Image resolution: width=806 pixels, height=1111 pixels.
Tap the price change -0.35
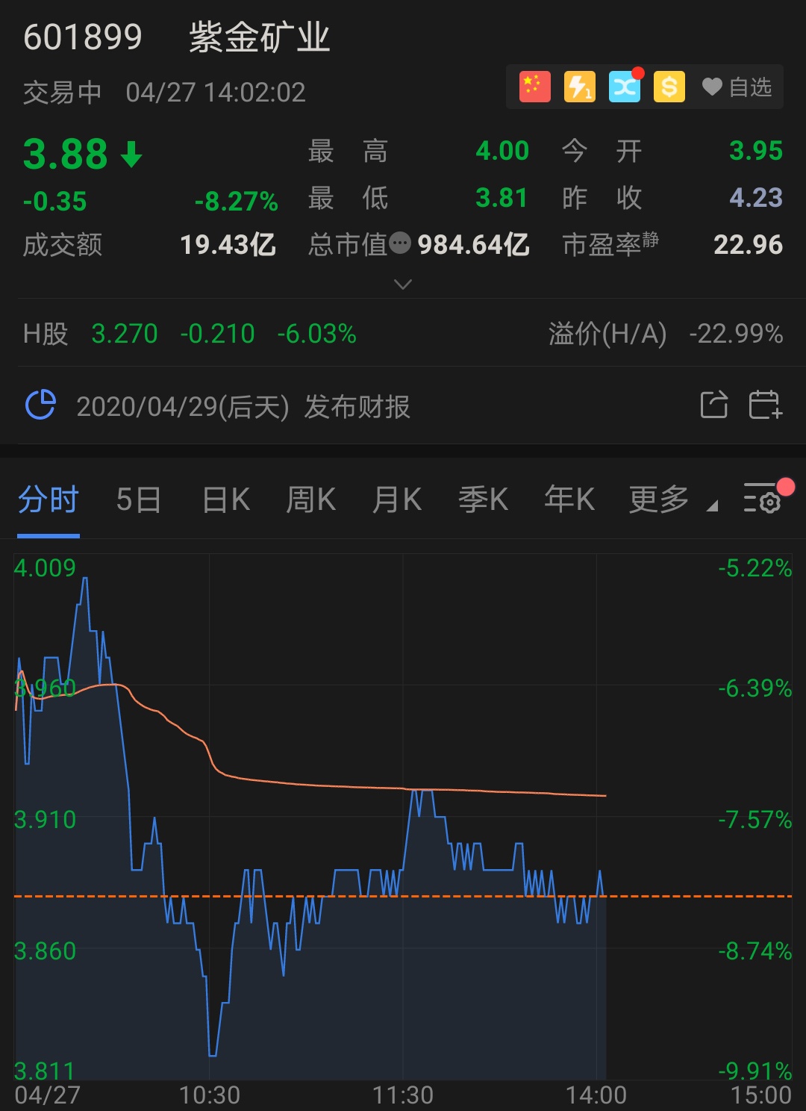pyautogui.click(x=55, y=202)
